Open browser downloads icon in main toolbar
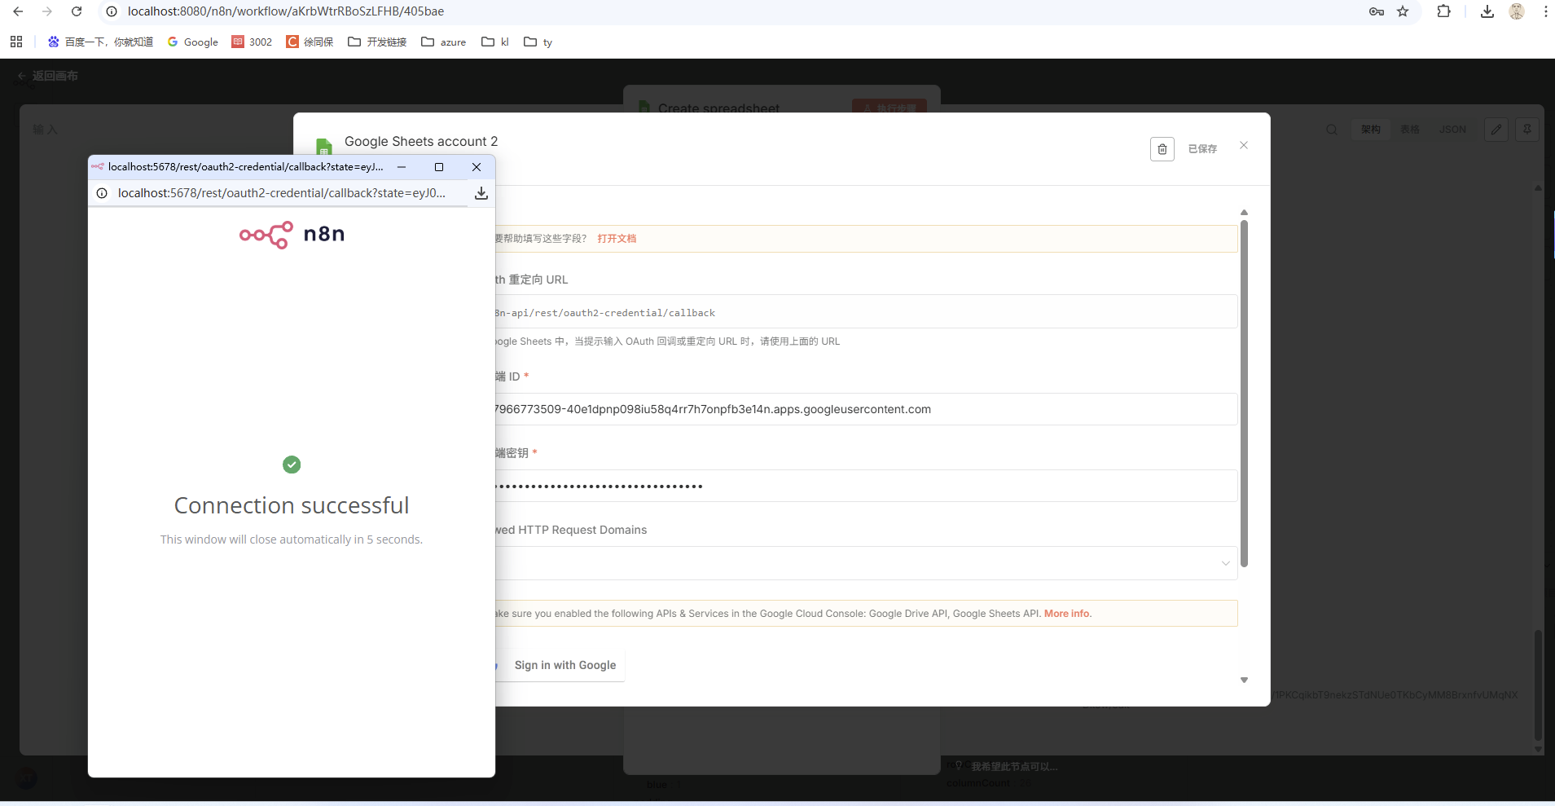Screen dimensions: 1555x806 (x=1487, y=11)
